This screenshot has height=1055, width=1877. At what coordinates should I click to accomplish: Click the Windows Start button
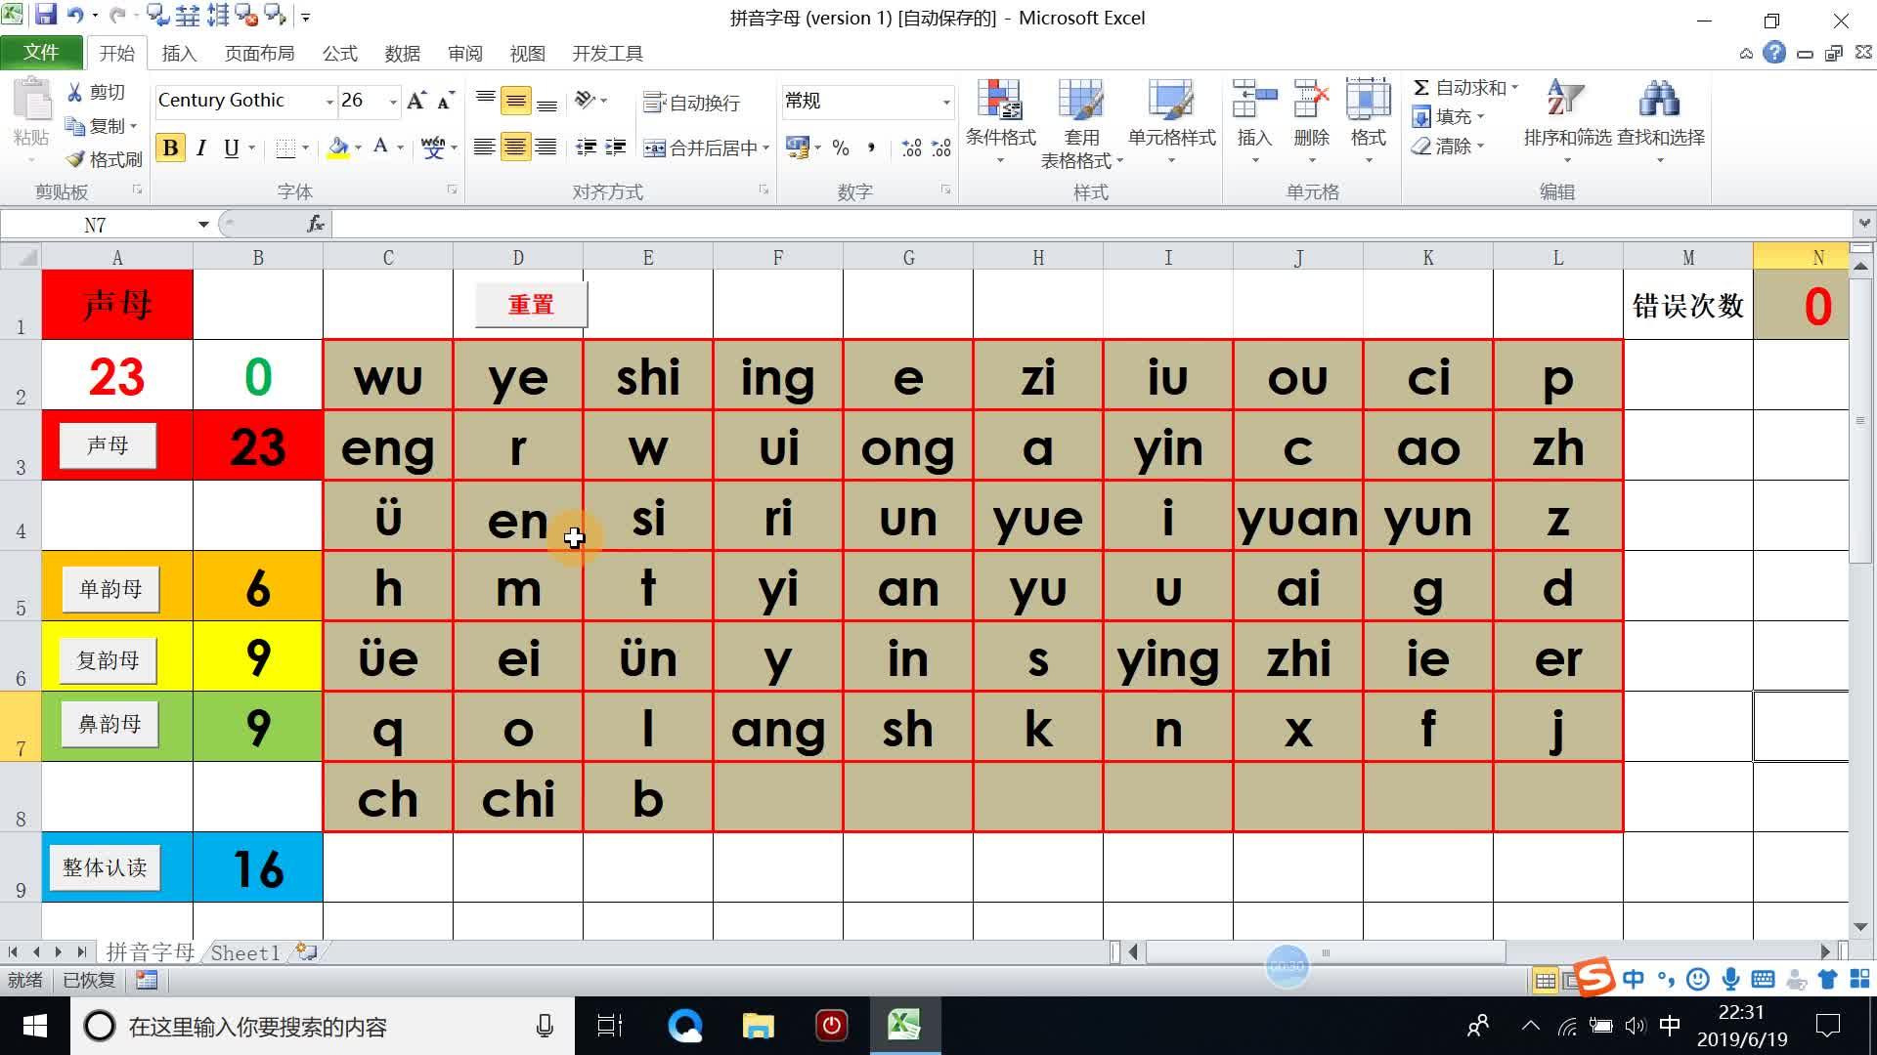click(x=35, y=1026)
